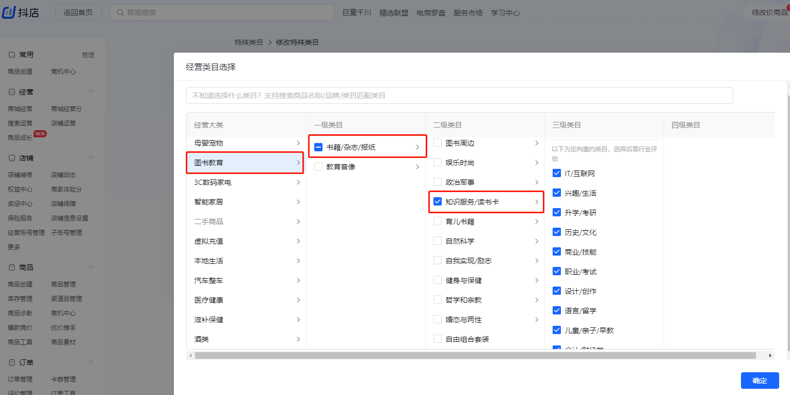This screenshot has width=790, height=395.
Task: Click the 经营 section icon
Action: (12, 92)
